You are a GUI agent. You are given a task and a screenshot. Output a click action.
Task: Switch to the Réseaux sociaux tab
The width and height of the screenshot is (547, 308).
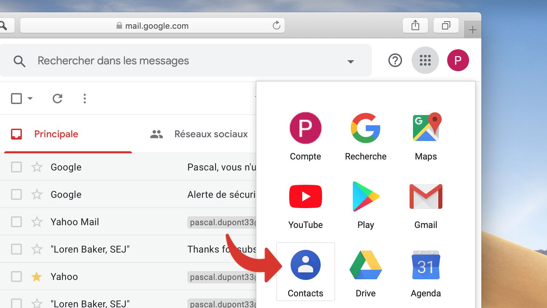pos(211,134)
